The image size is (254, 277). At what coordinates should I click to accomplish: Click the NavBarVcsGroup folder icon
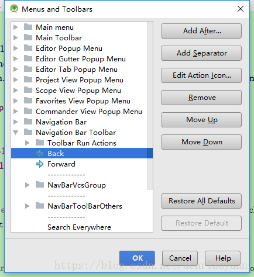[40, 185]
